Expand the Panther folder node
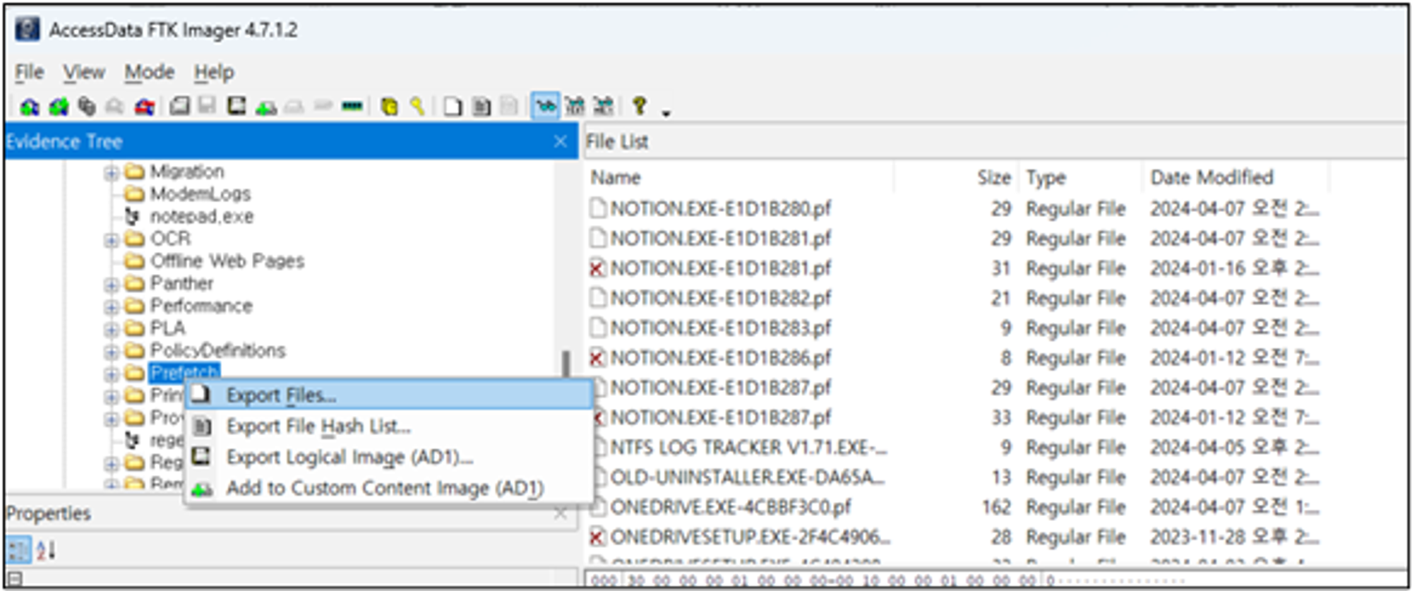 [x=111, y=285]
